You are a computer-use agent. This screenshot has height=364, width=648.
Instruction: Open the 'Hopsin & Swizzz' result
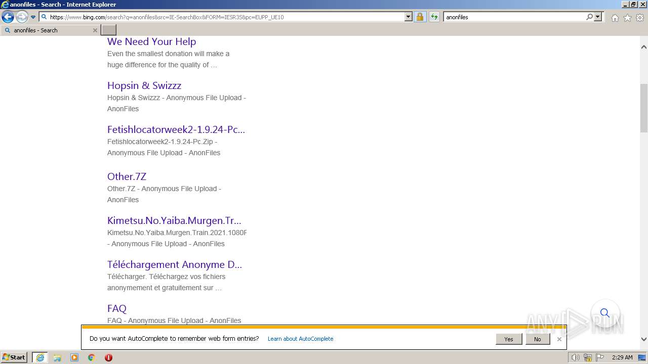click(144, 85)
